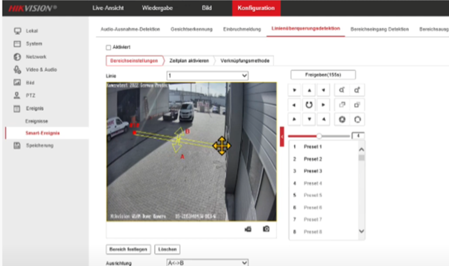Open the iris with PTZ icon
This screenshot has height=266, width=449.
(357, 120)
